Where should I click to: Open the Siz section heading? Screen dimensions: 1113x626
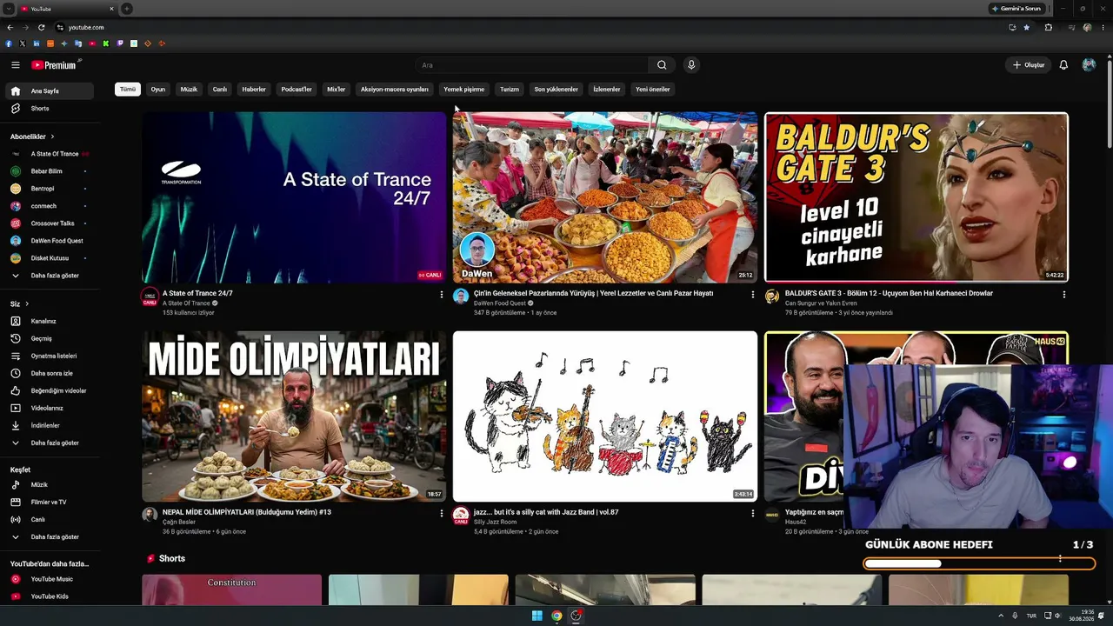[19, 303]
